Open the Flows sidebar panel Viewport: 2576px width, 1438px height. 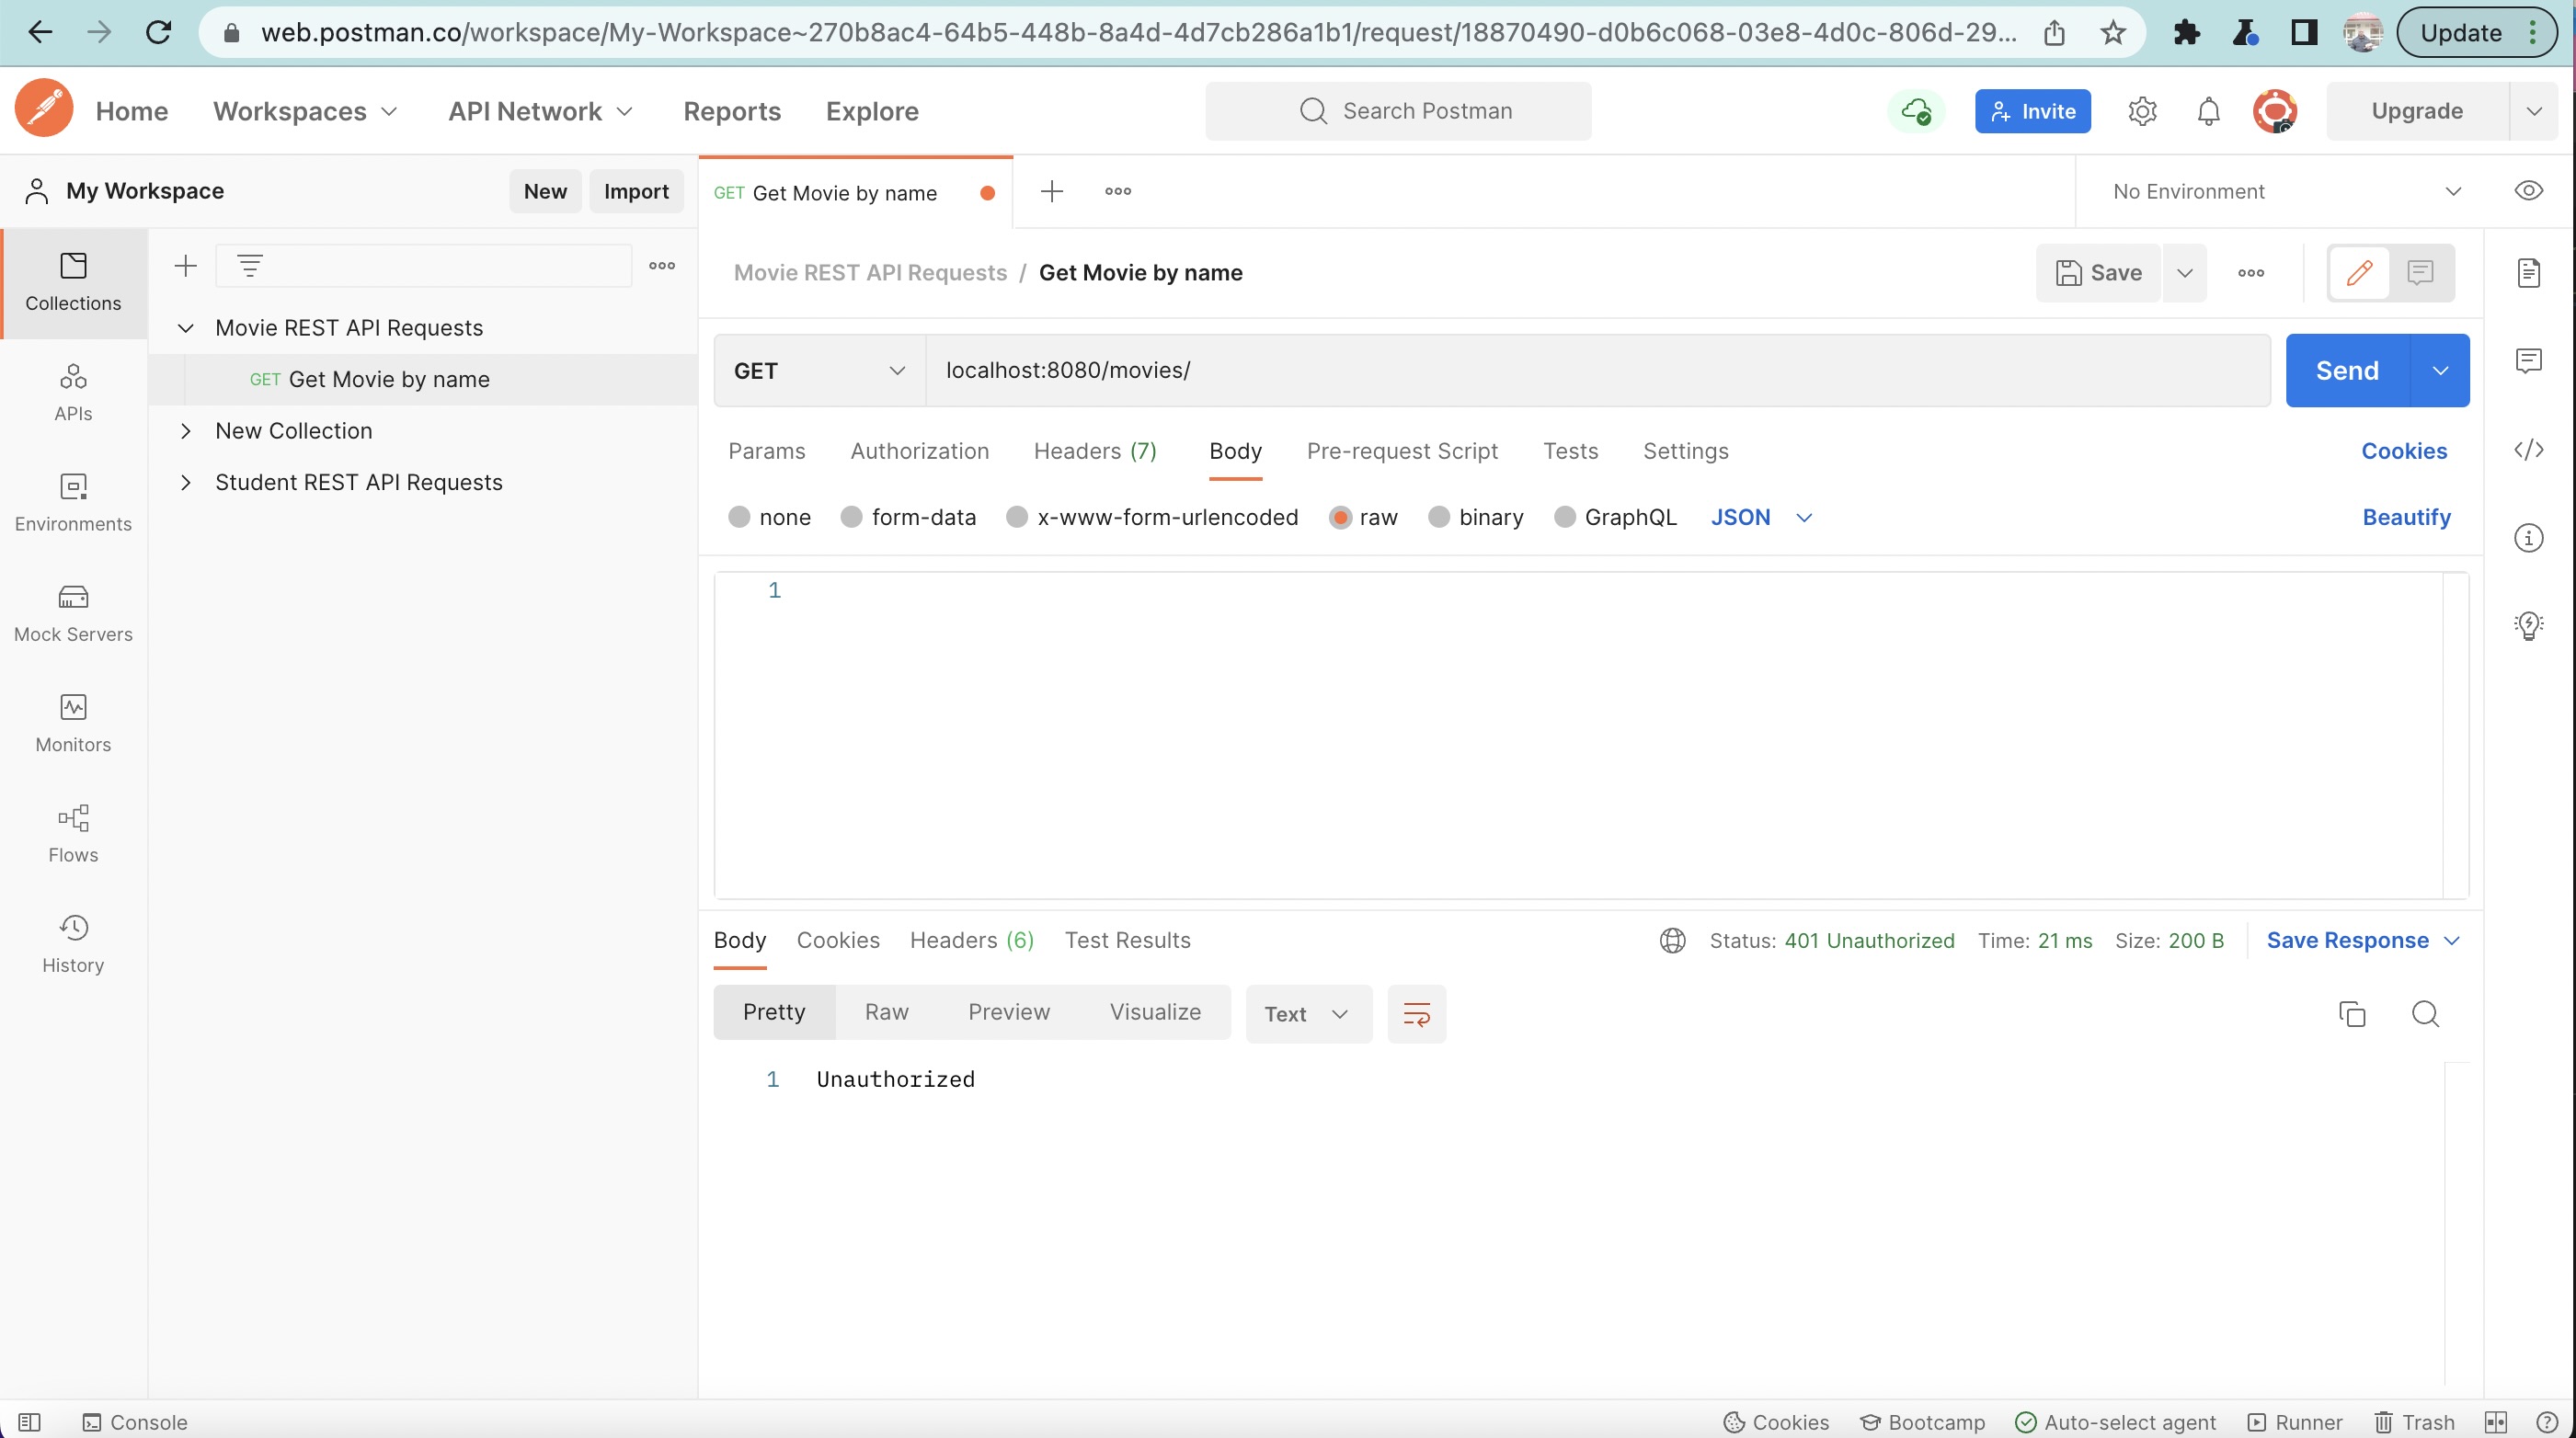coord(73,833)
